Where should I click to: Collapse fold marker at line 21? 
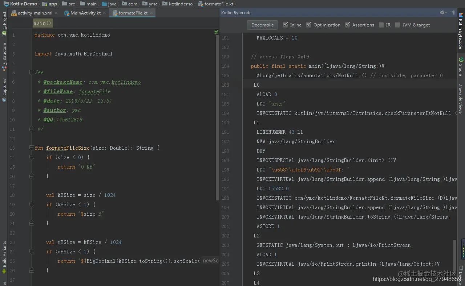[x=32, y=223]
